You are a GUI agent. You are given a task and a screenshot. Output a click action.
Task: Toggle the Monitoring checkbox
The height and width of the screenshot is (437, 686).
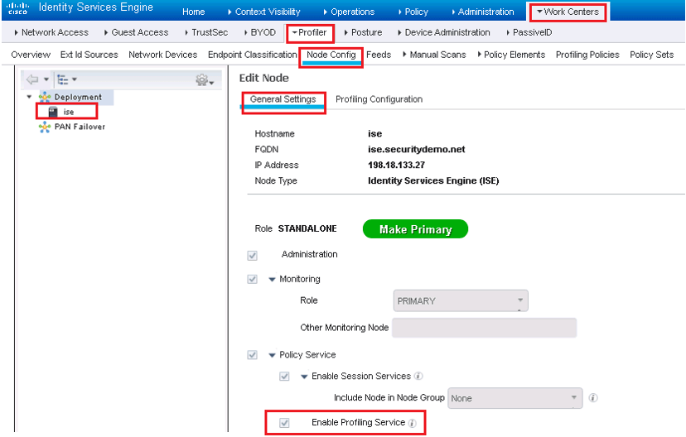[x=253, y=279]
